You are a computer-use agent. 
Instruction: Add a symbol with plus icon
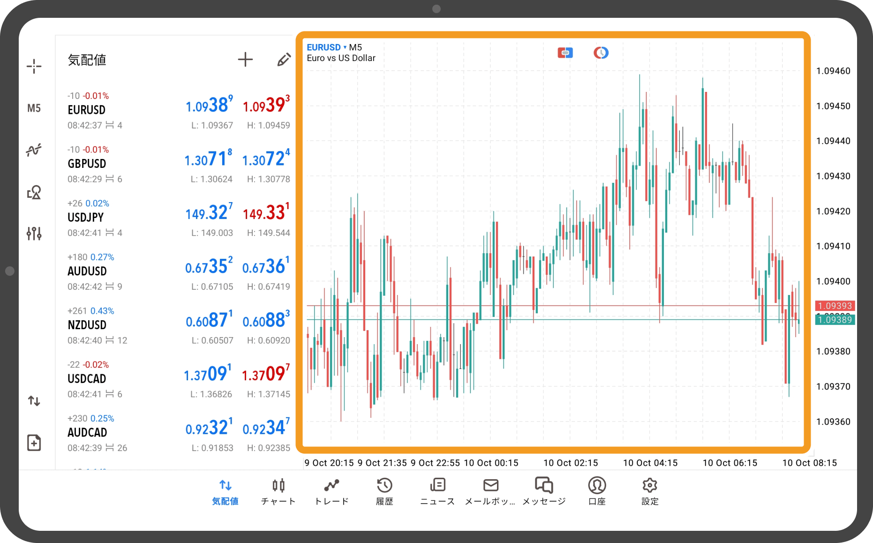[245, 60]
